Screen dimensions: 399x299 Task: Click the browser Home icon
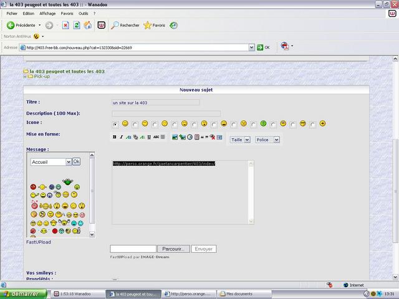point(87,26)
